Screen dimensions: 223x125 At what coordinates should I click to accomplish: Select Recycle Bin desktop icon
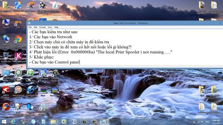coord(6,57)
